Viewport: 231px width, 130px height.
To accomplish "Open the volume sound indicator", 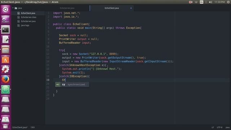I will 210,2.
